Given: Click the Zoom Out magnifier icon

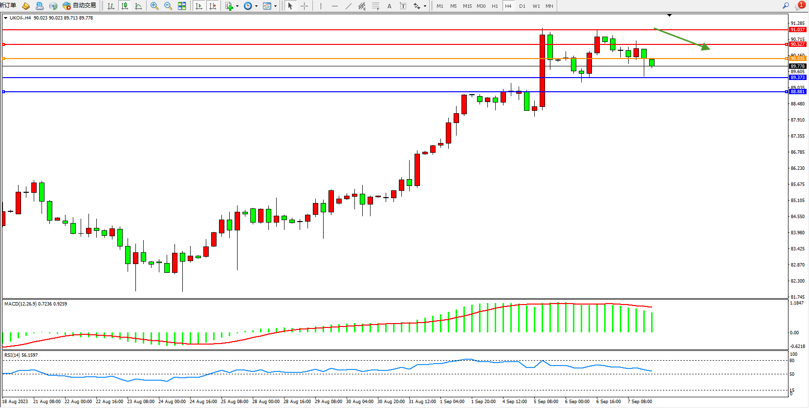Looking at the screenshot, I should coord(168,6).
